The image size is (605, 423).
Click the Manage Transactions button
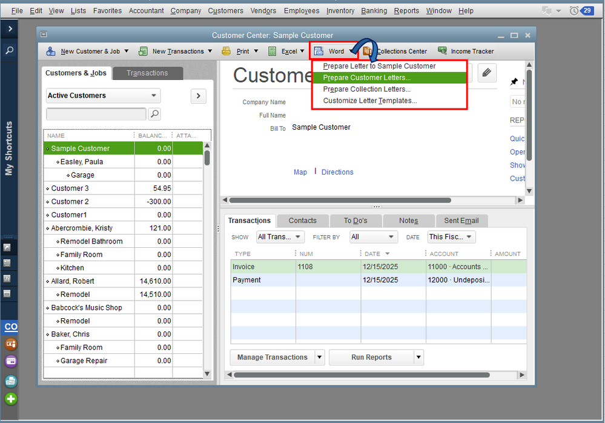[273, 358]
